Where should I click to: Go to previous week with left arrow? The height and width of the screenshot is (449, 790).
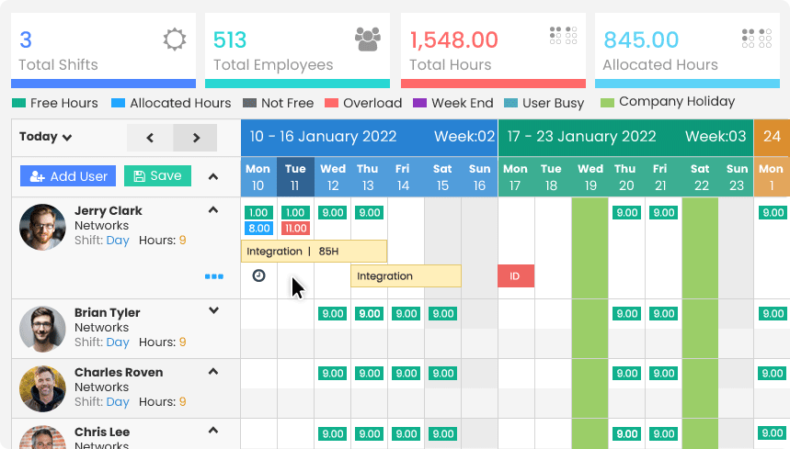pyautogui.click(x=150, y=137)
